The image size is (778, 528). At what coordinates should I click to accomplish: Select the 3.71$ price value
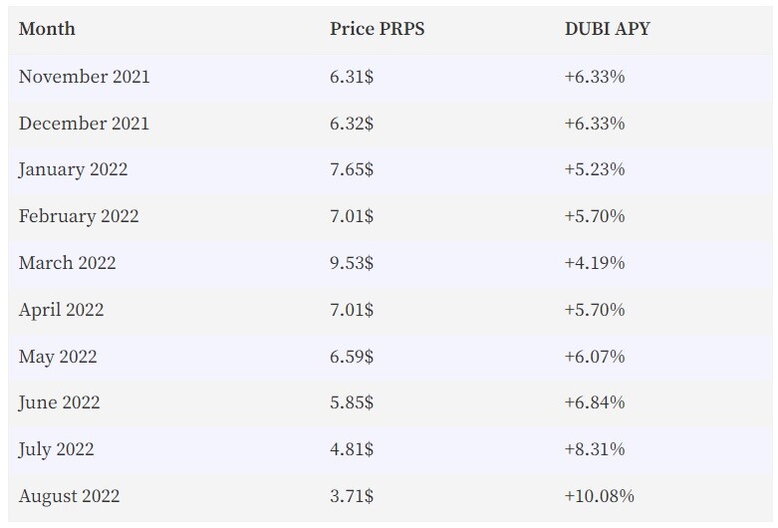tap(352, 496)
